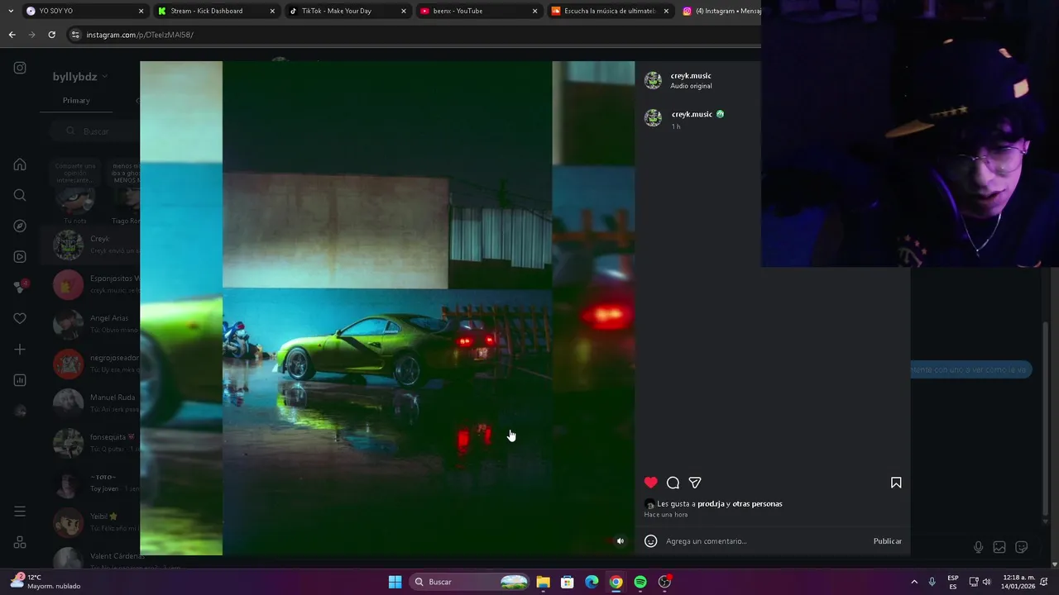1059x595 pixels.
Task: Click the ESP language indicator
Action: pos(953,582)
